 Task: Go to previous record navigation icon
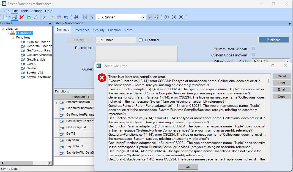[x=92, y=17]
